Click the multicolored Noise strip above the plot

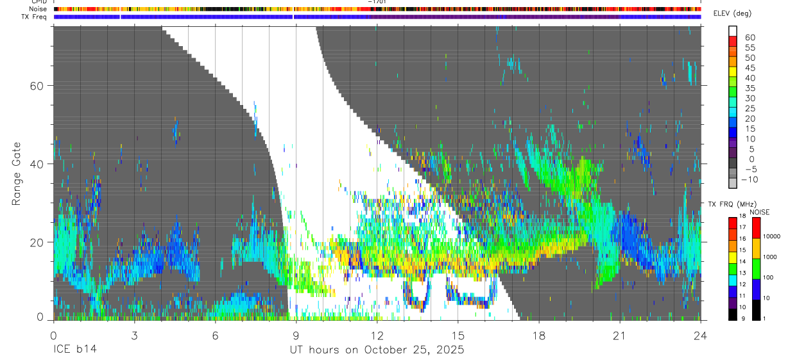[x=377, y=9]
